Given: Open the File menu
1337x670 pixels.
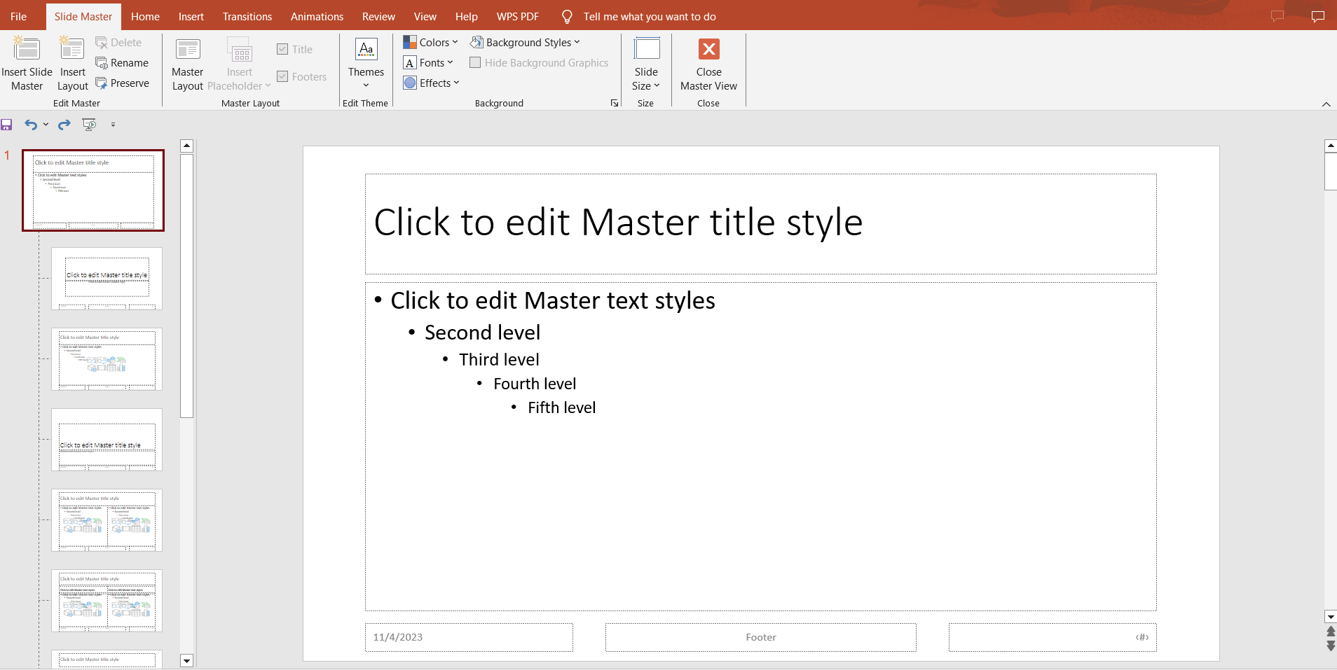Looking at the screenshot, I should [x=19, y=16].
